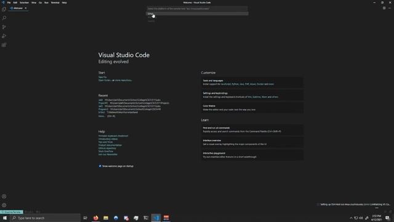
Task: Open Task View on the taskbar
Action: tap(85, 218)
